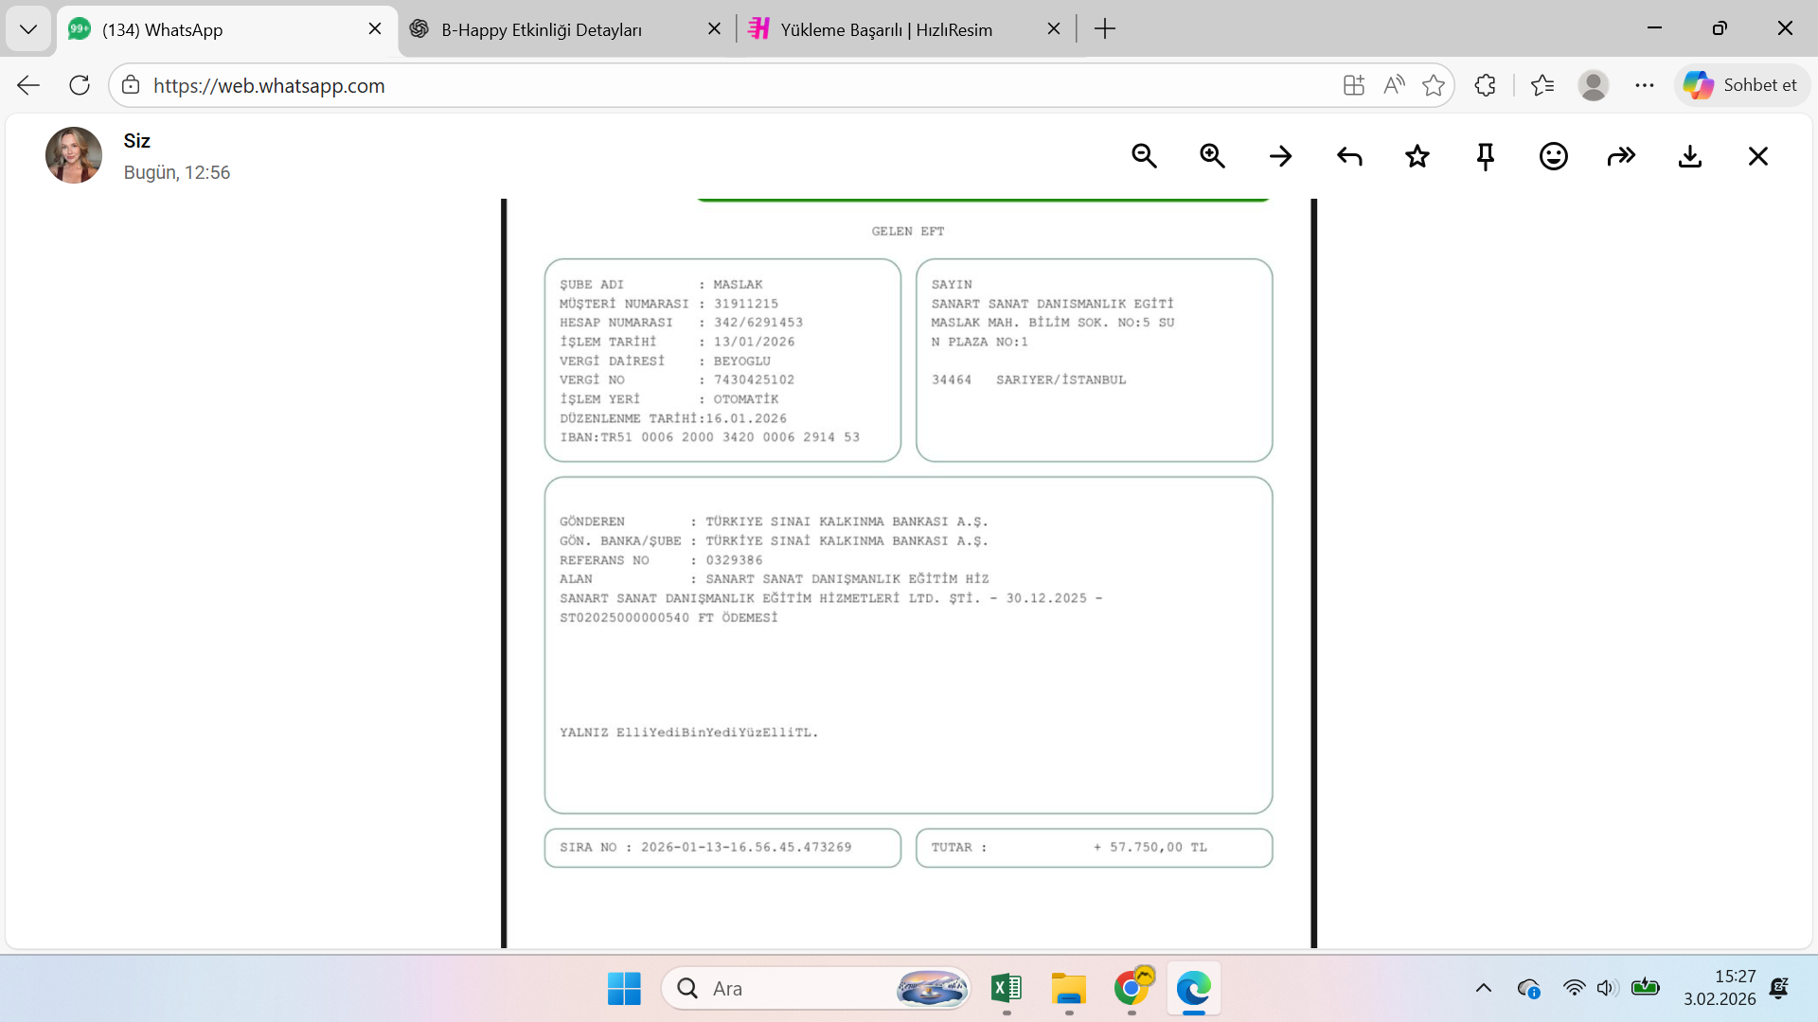
Task: Reload the WhatsApp page
Action: 80,85
